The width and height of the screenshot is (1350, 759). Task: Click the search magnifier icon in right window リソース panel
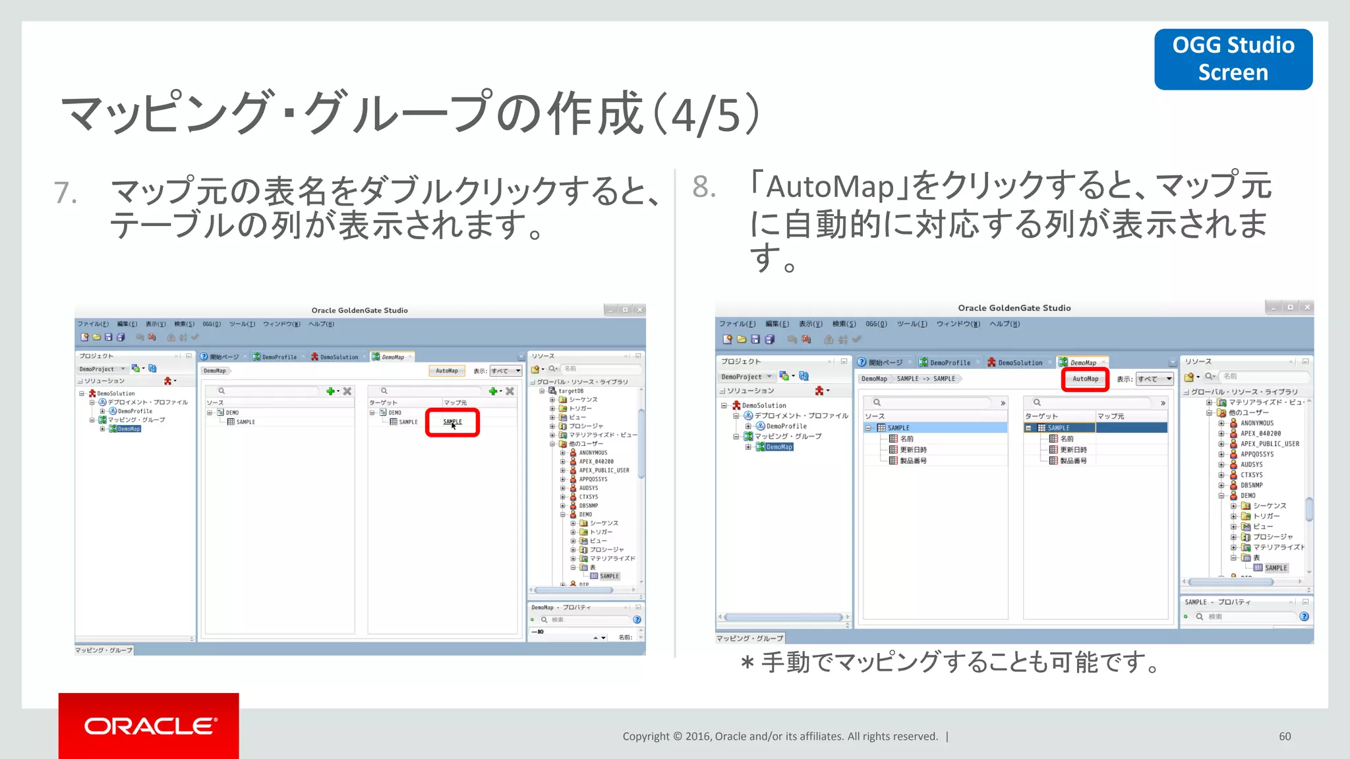(1209, 376)
